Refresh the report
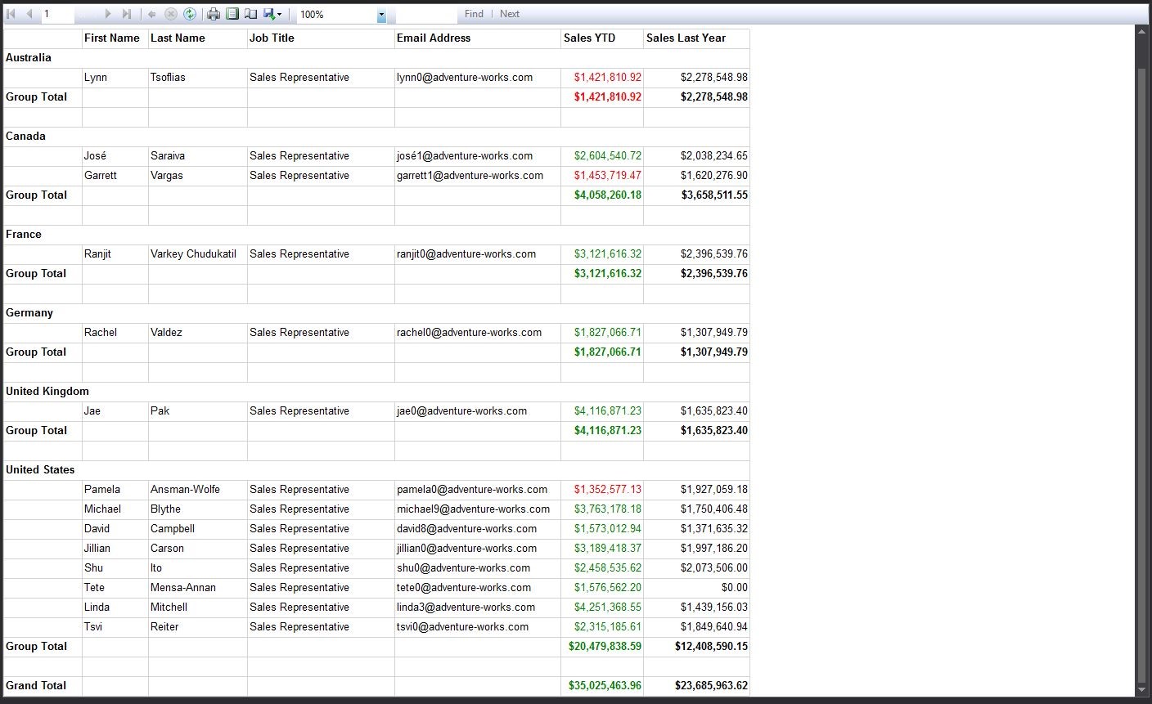This screenshot has width=1152, height=704. point(190,14)
